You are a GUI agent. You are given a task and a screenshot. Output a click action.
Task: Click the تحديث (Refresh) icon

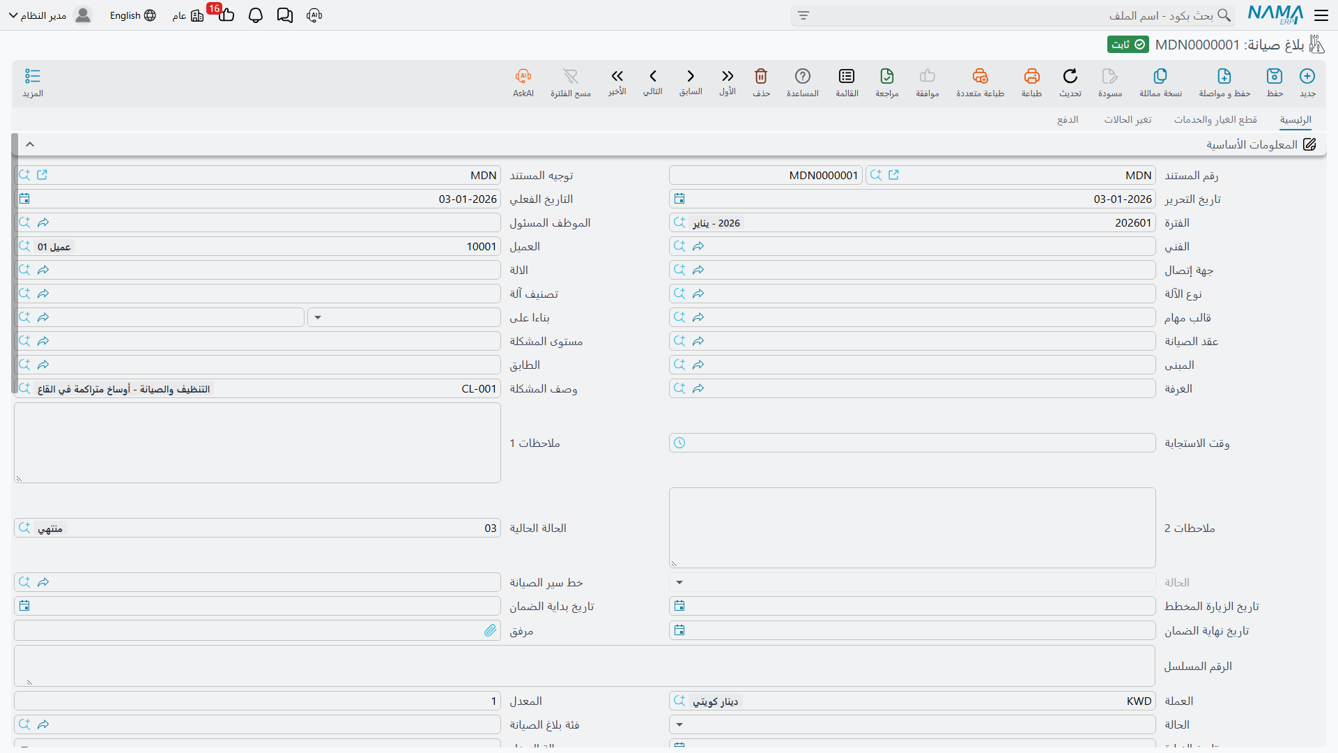[1070, 76]
